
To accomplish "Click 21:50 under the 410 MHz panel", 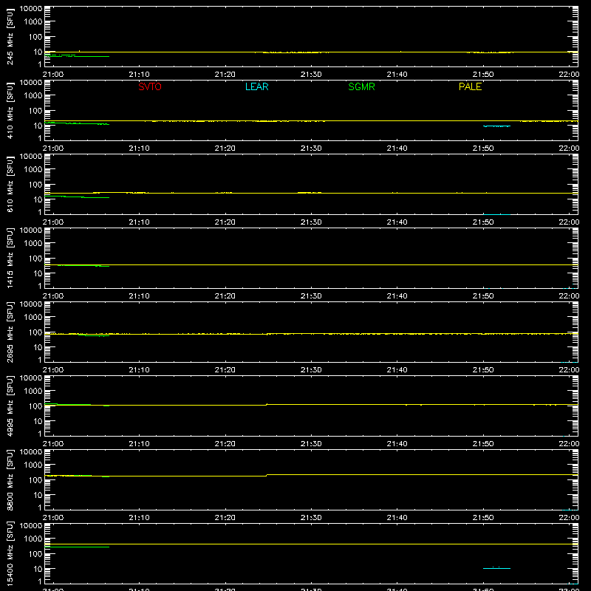I will click(483, 148).
